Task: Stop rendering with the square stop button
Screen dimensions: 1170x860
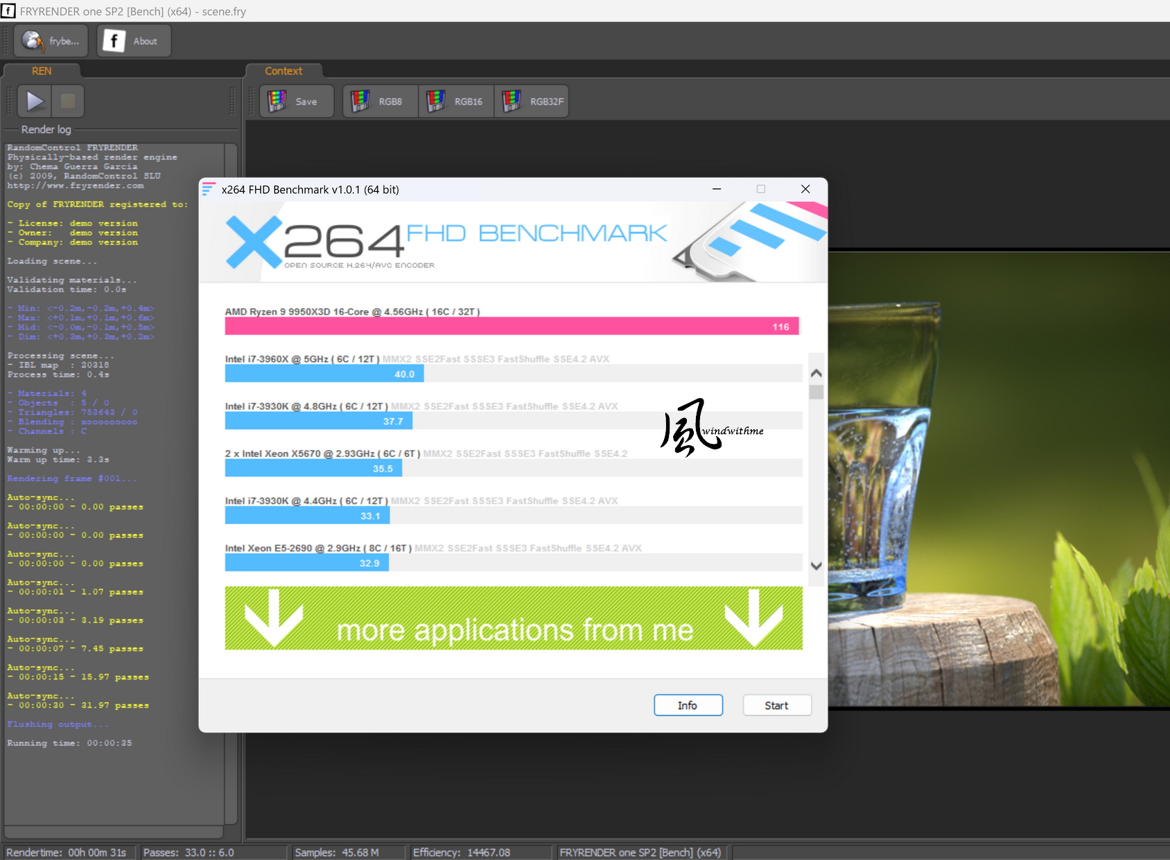Action: [68, 101]
